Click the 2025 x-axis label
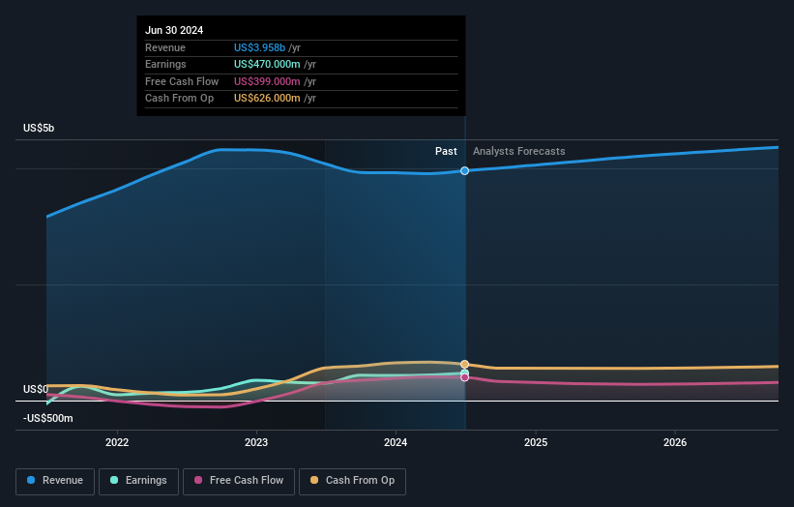794x507 pixels. coord(536,442)
